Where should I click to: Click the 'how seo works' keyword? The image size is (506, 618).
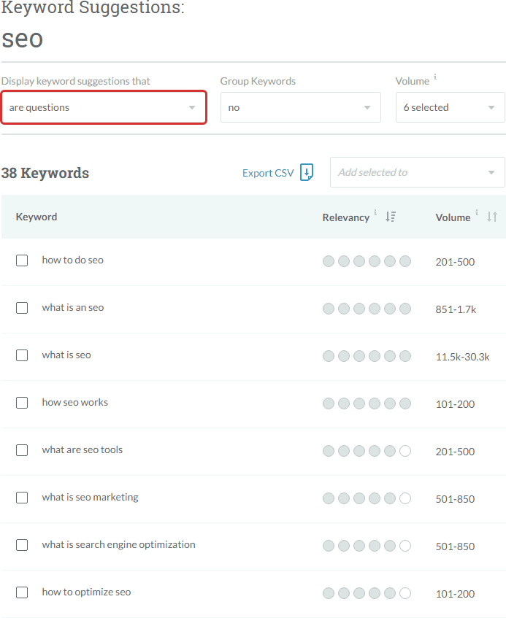[75, 403]
